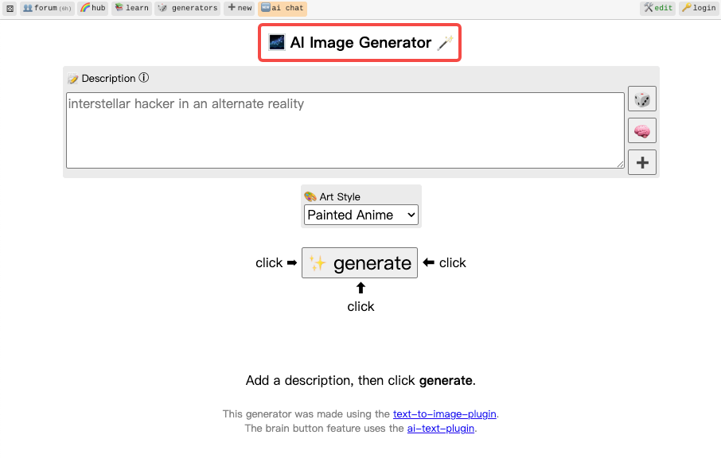
Task: Create a new generator via new button
Action: 239,8
